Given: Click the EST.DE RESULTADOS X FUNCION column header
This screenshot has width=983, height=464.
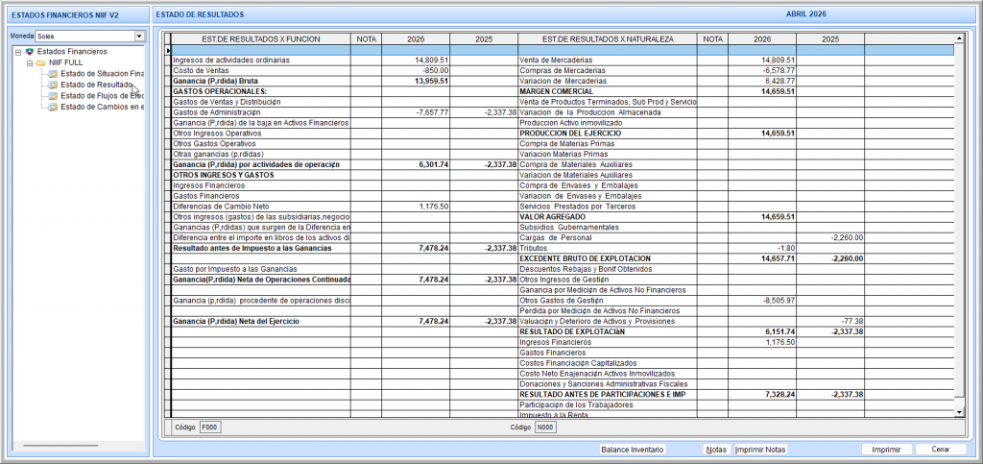Looking at the screenshot, I should (261, 38).
